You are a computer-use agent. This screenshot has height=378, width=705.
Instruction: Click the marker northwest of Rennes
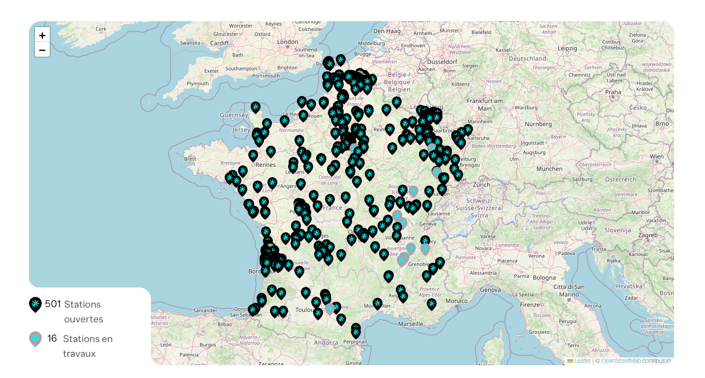click(253, 156)
